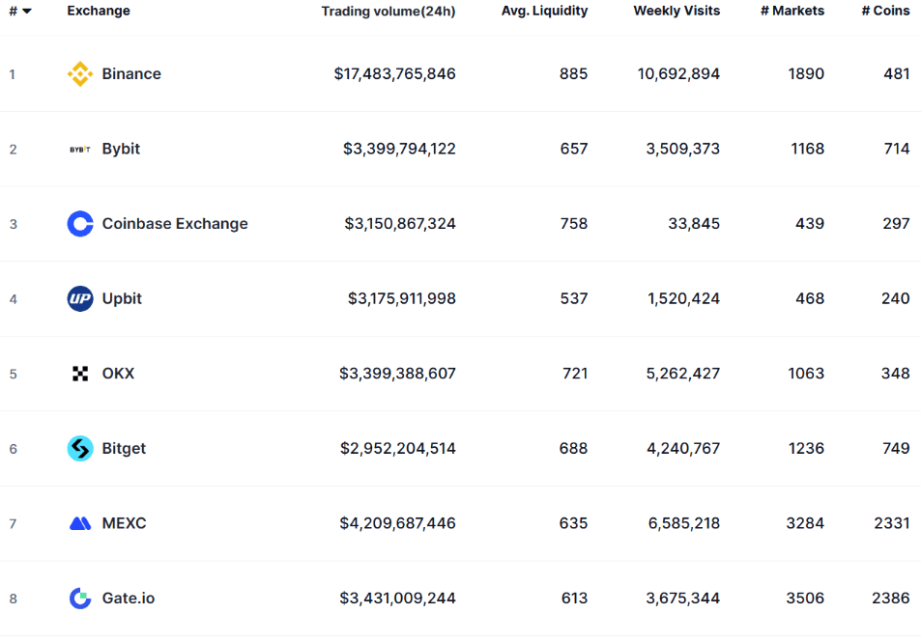
Task: Click Bitget liquidity value 688
Action: click(x=573, y=448)
